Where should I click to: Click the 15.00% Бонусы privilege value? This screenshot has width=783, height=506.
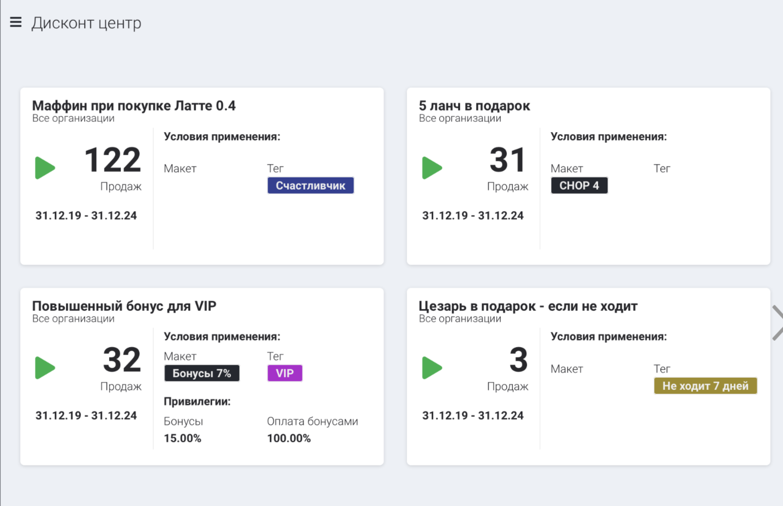click(x=183, y=438)
